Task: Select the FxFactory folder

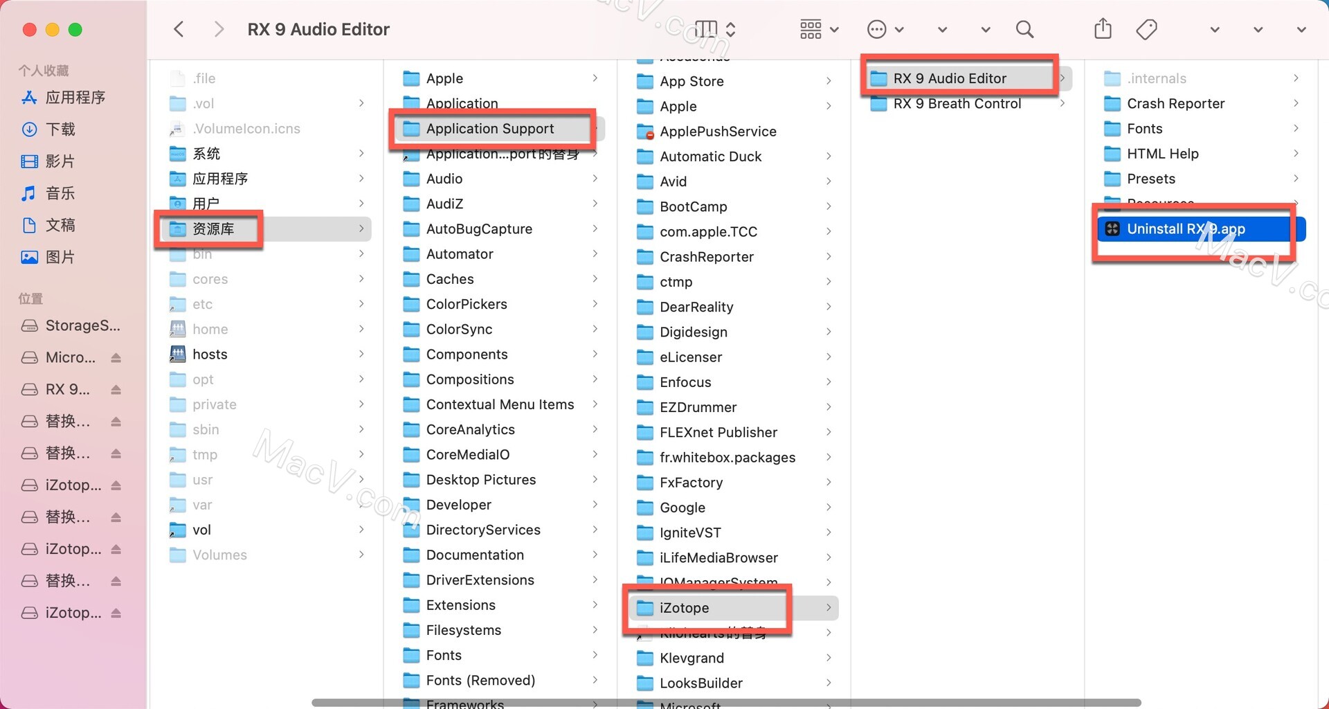Action: pyautogui.click(x=734, y=483)
